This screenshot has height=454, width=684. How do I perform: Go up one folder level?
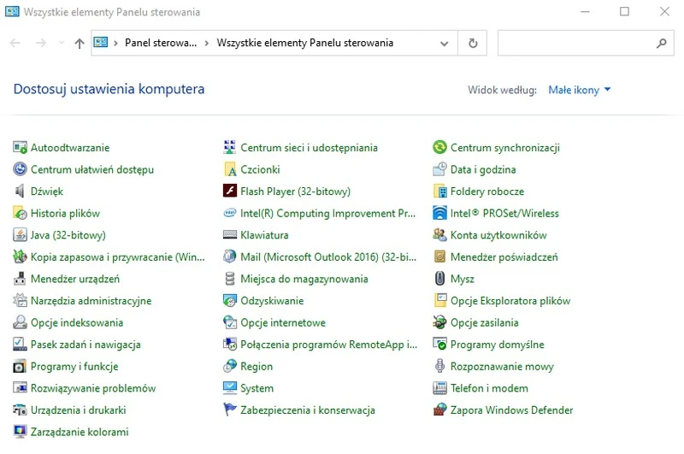pos(79,43)
